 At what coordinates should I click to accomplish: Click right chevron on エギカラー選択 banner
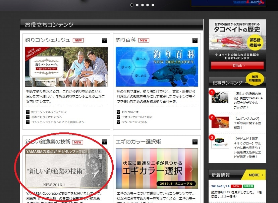(x=191, y=169)
